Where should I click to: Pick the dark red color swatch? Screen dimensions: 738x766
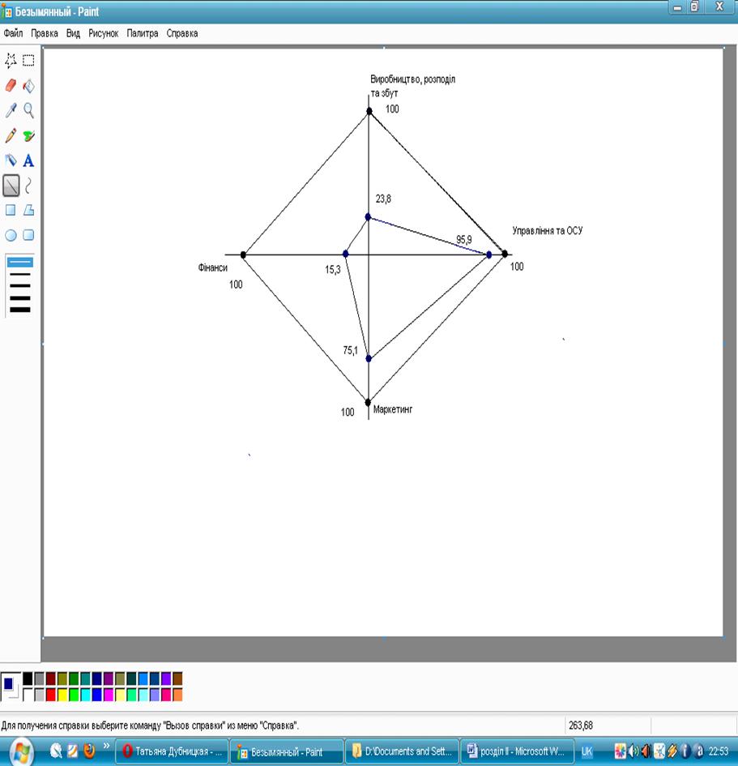[x=51, y=678]
